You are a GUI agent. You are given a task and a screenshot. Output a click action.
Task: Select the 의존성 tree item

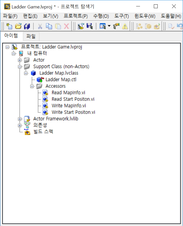pos(40,125)
